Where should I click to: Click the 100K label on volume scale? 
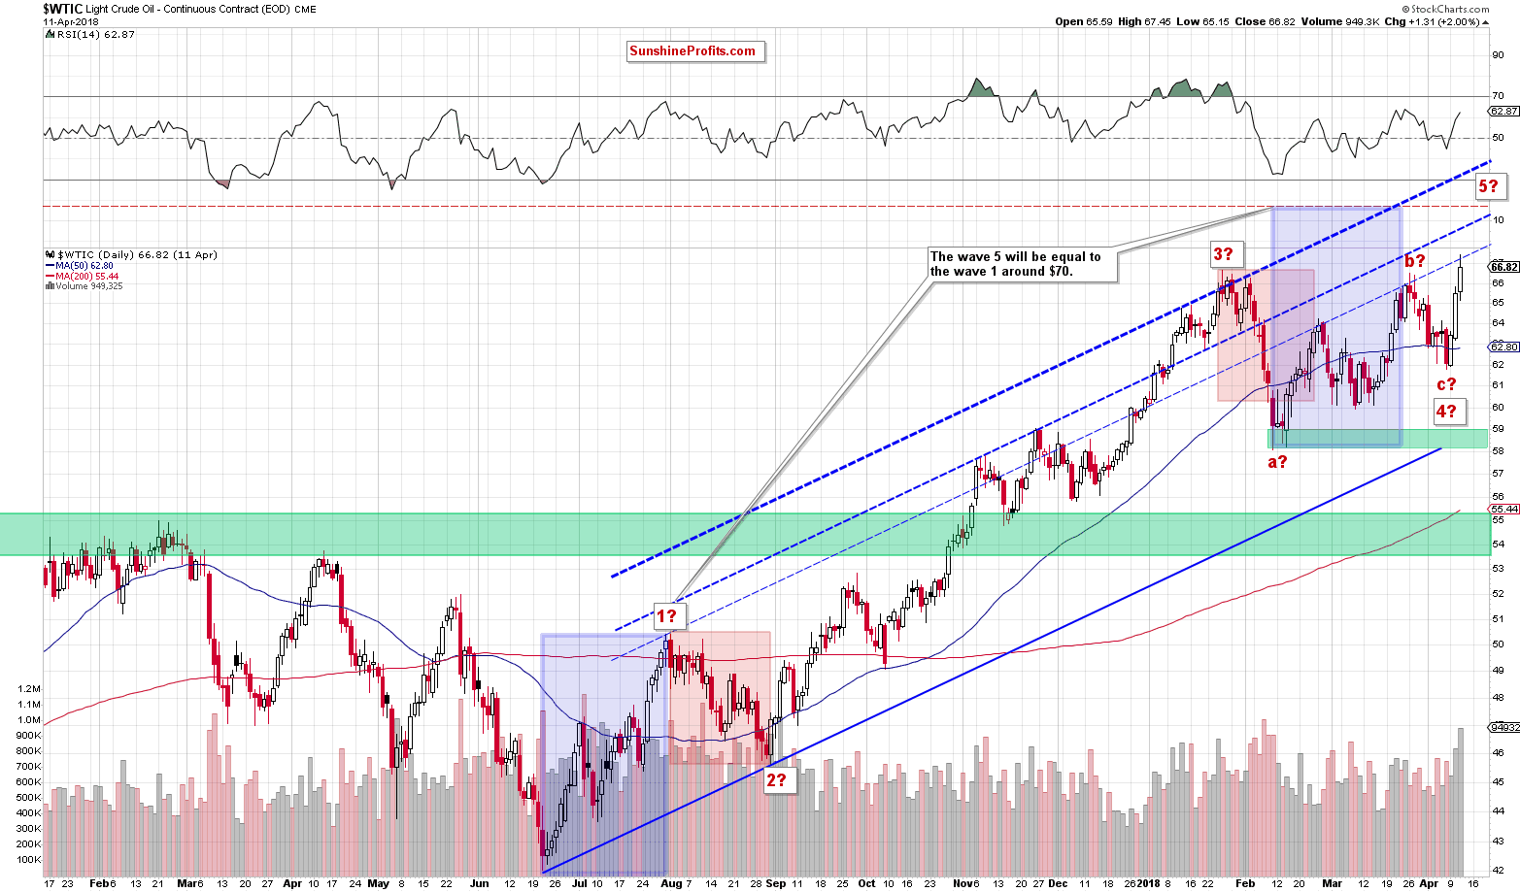(29, 860)
